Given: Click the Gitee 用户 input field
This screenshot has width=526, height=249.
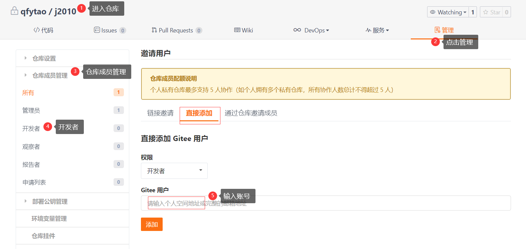Looking at the screenshot, I should (326, 203).
